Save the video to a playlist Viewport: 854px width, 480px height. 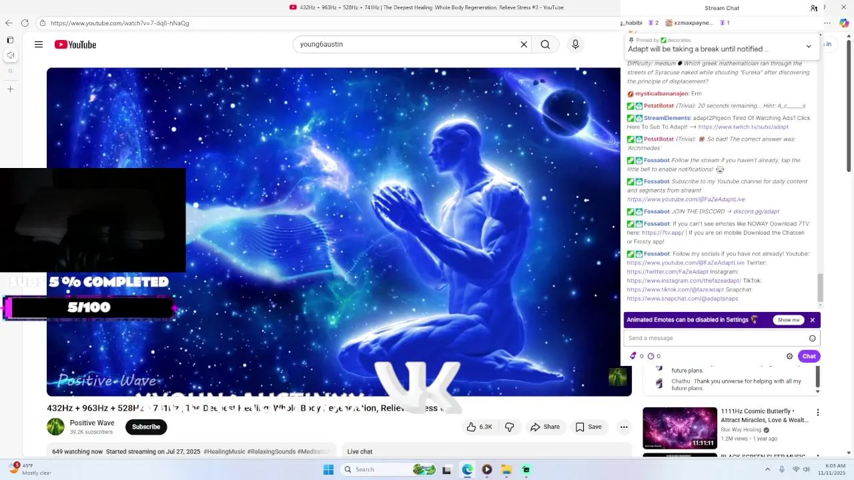[x=588, y=427]
